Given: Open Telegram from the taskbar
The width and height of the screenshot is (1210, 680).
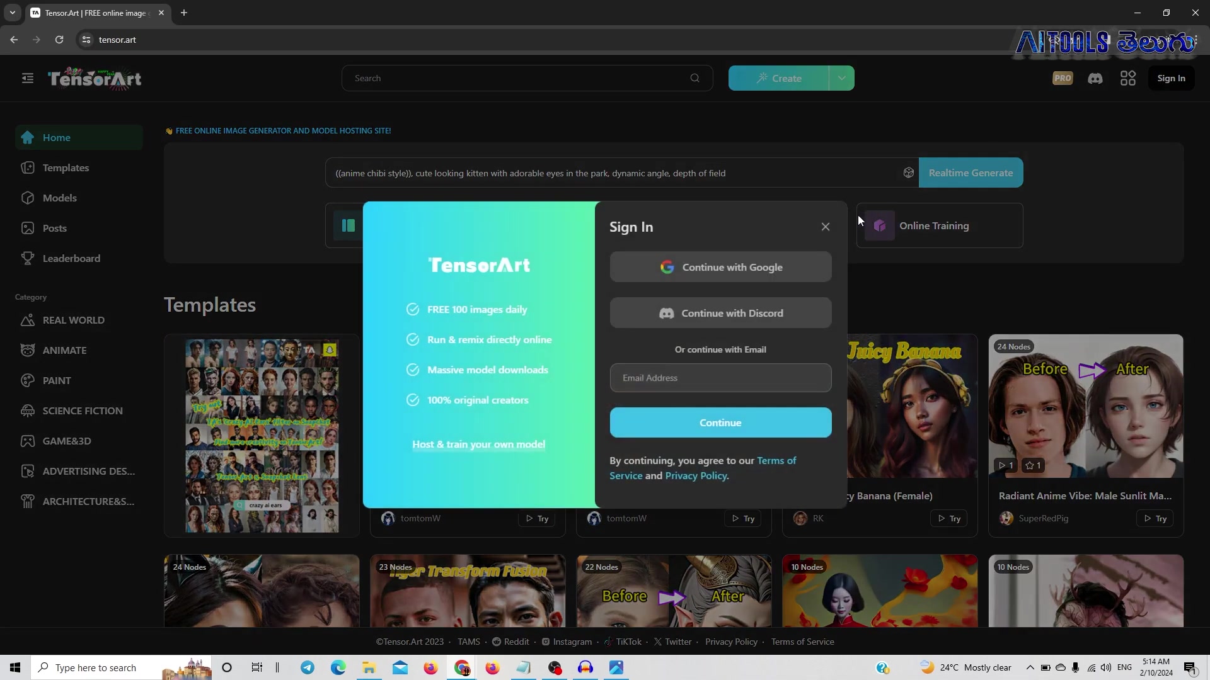Looking at the screenshot, I should click(308, 667).
